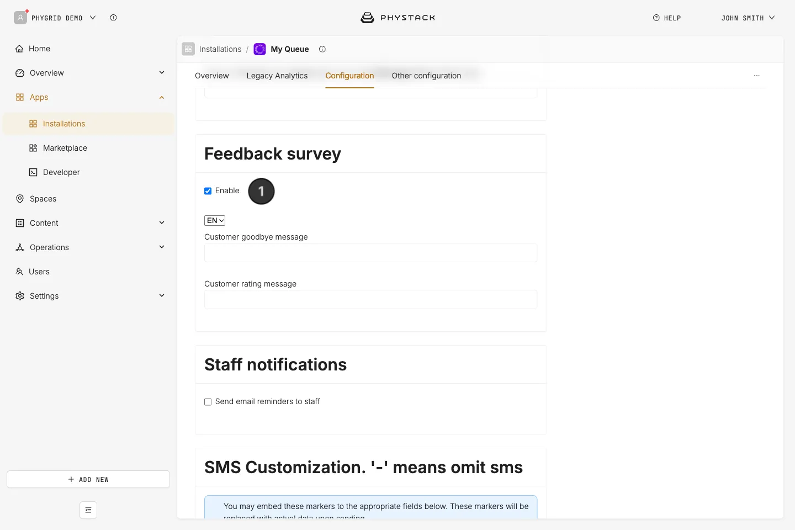Uncheck the Feedback survey Enable checkbox
The image size is (795, 530).
[208, 191]
